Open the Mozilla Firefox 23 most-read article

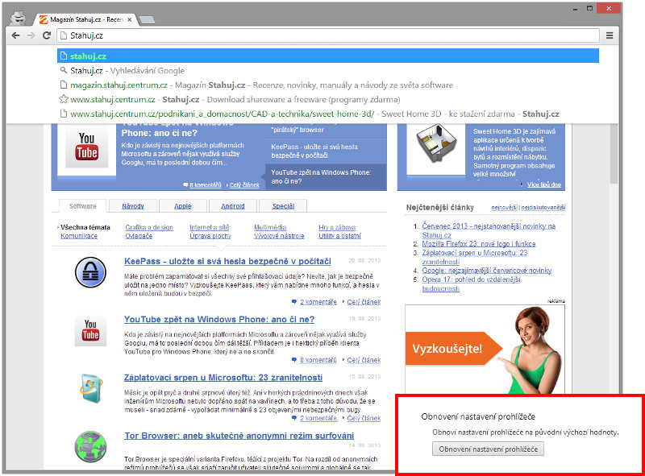479,244
